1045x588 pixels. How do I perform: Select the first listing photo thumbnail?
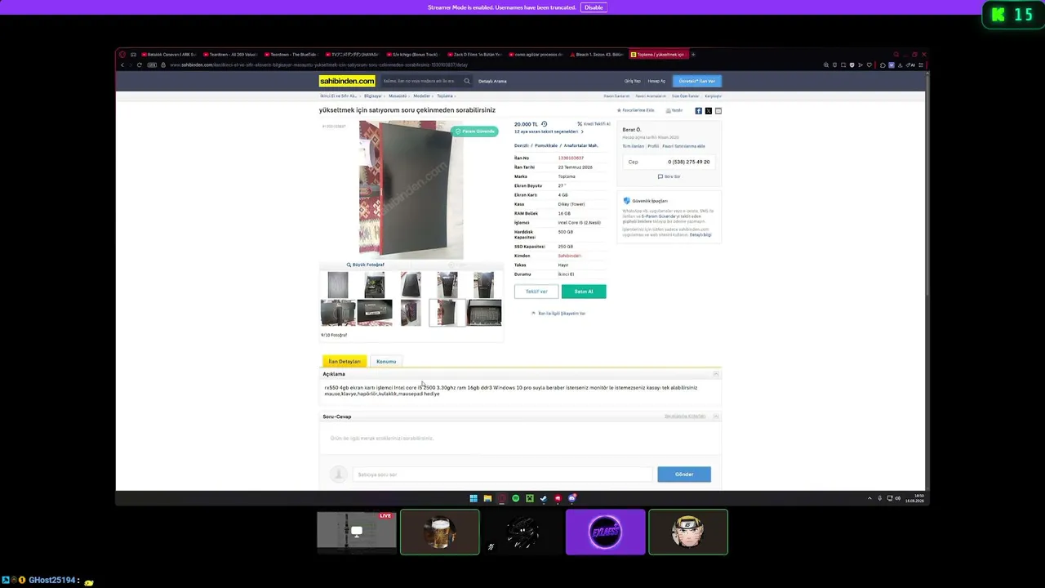click(338, 285)
